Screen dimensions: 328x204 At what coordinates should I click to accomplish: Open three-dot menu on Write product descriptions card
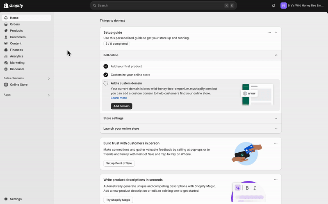coord(276,180)
